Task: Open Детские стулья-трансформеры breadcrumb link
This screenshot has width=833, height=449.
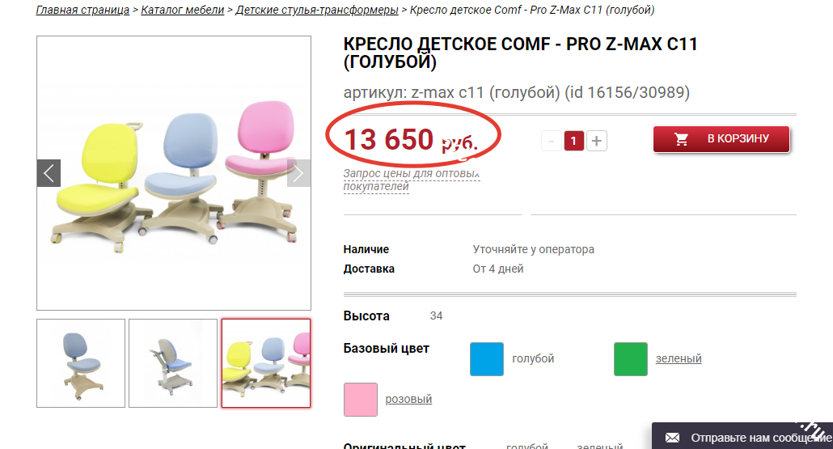Action: 317,10
